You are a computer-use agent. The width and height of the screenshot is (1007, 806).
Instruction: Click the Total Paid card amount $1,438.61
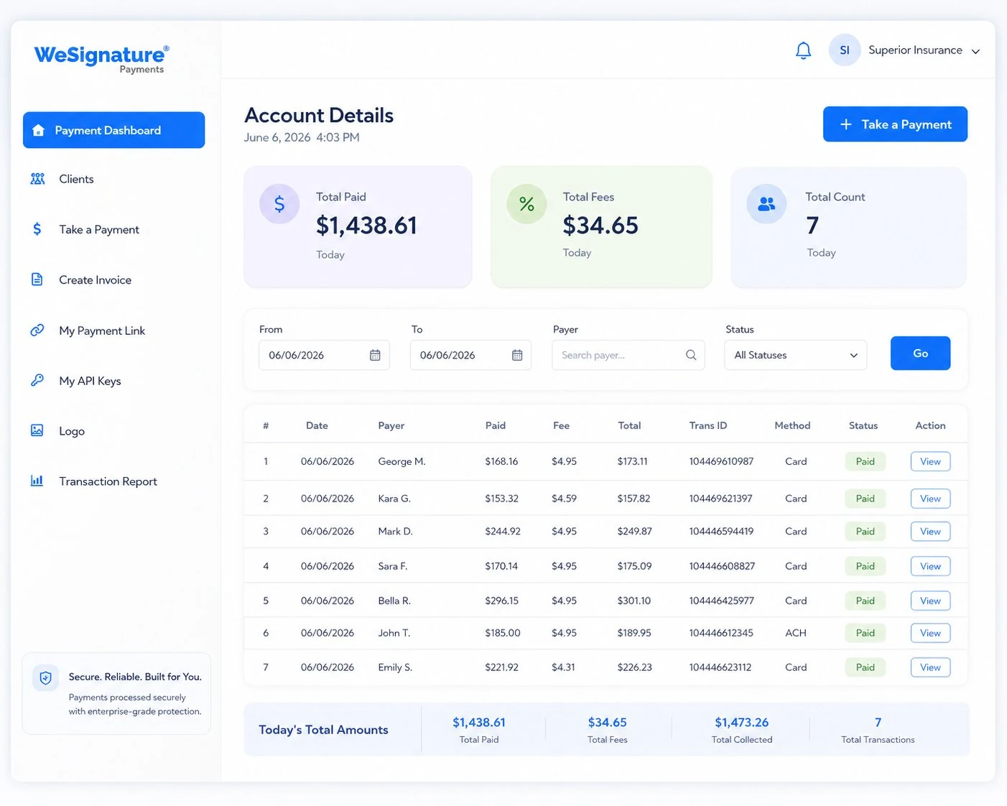[366, 226]
